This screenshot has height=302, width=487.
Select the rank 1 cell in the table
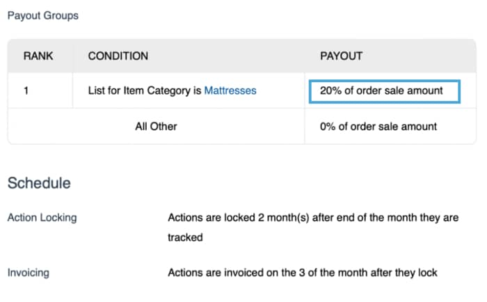tap(26, 90)
